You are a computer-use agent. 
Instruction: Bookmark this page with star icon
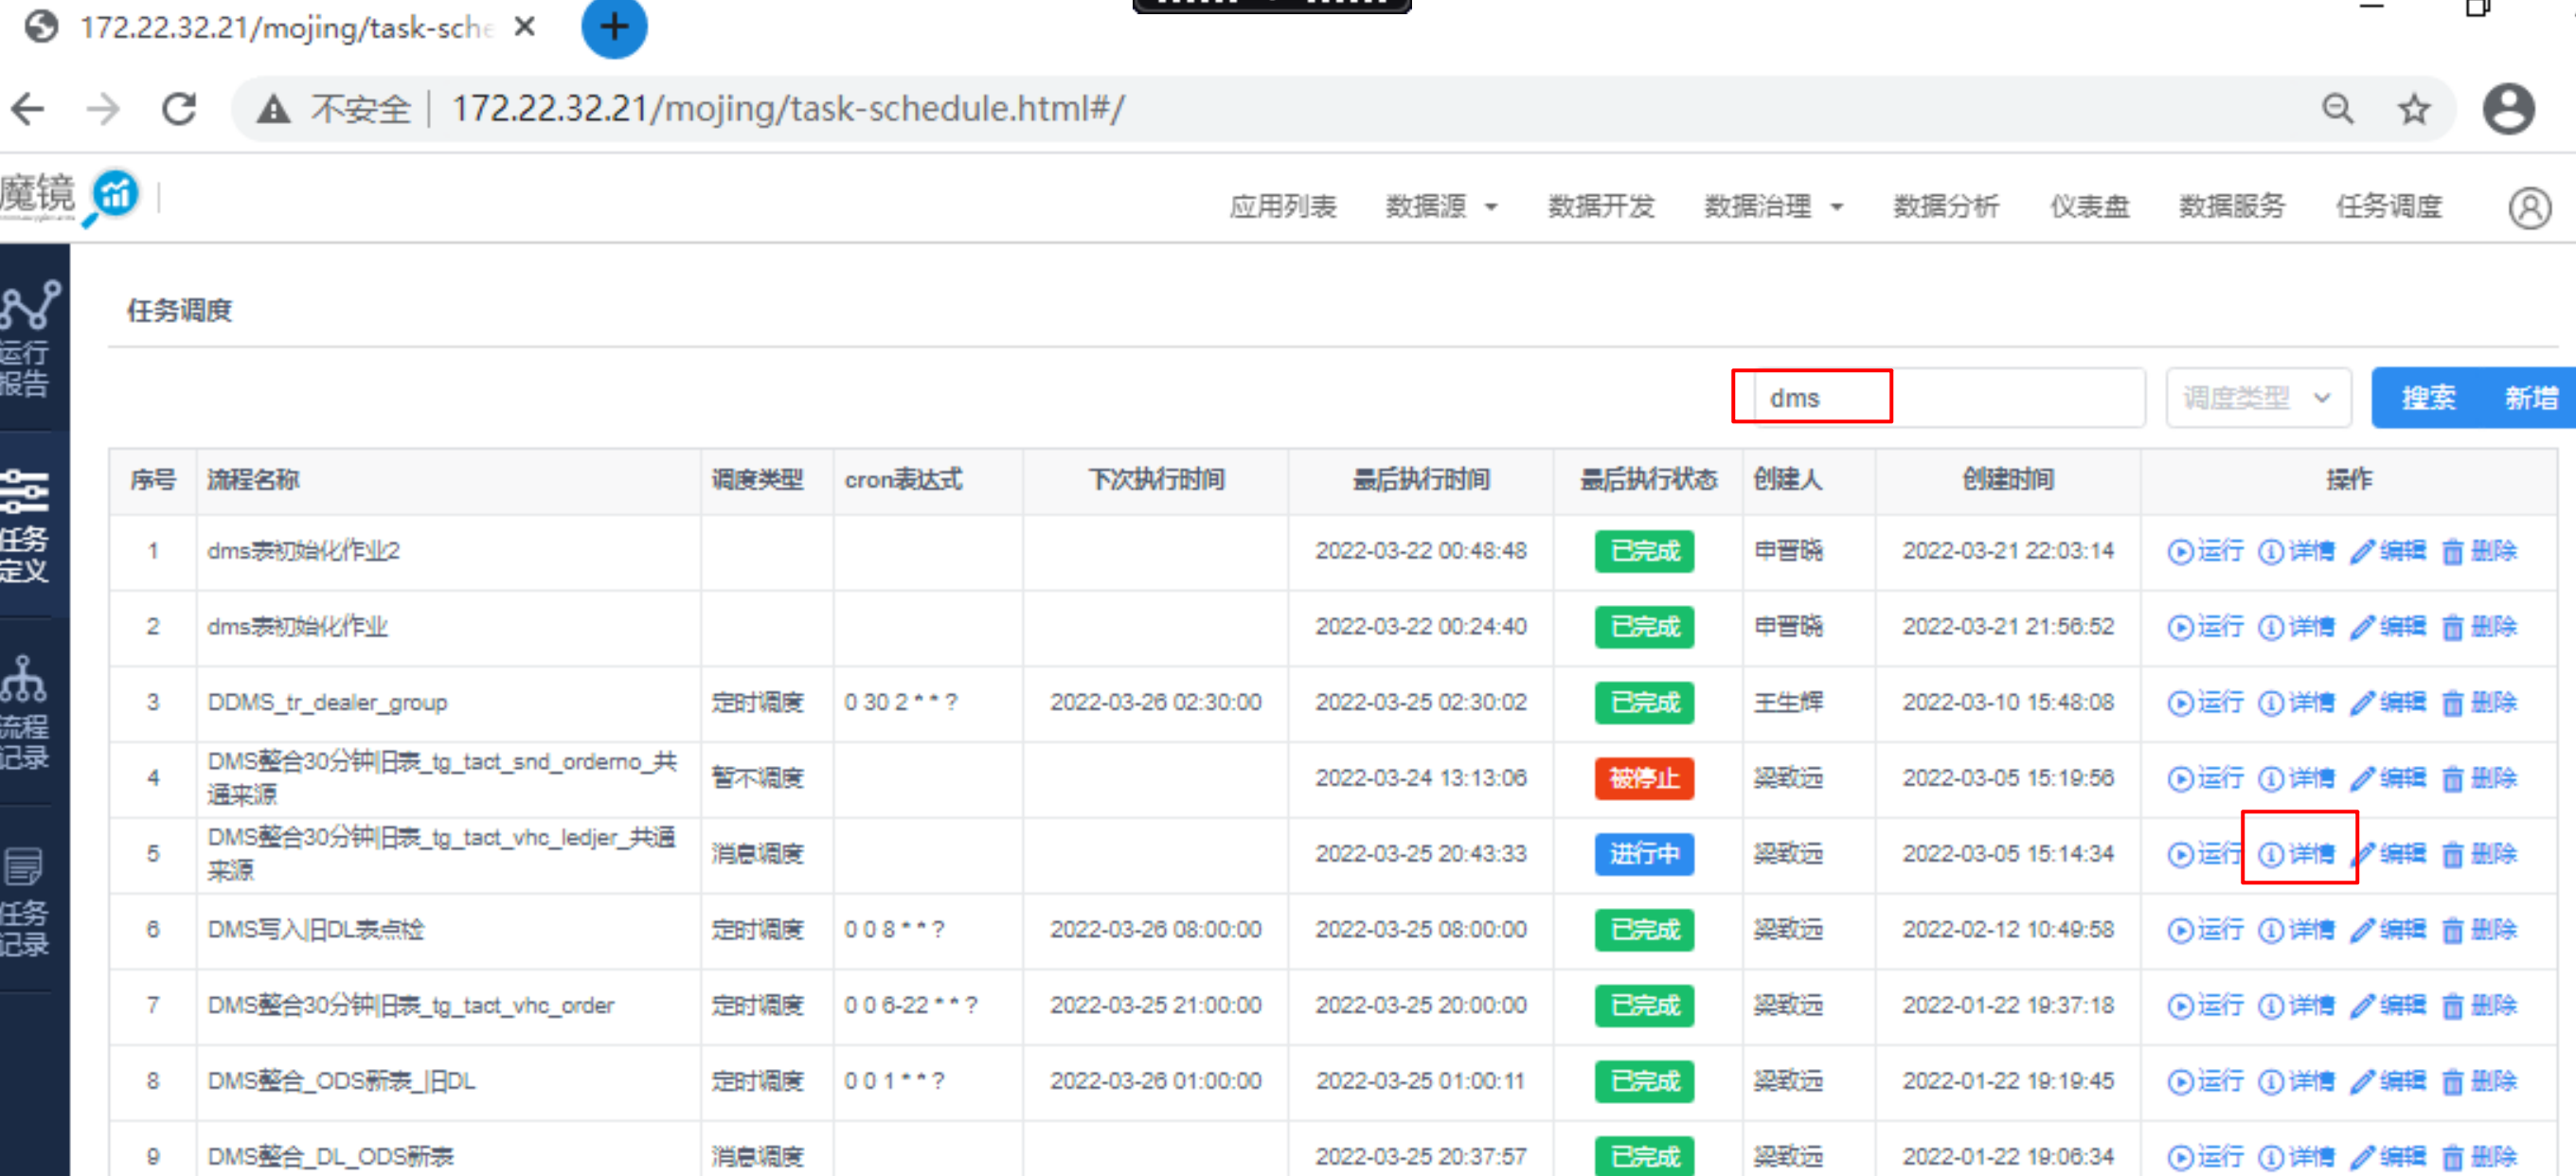point(2413,108)
